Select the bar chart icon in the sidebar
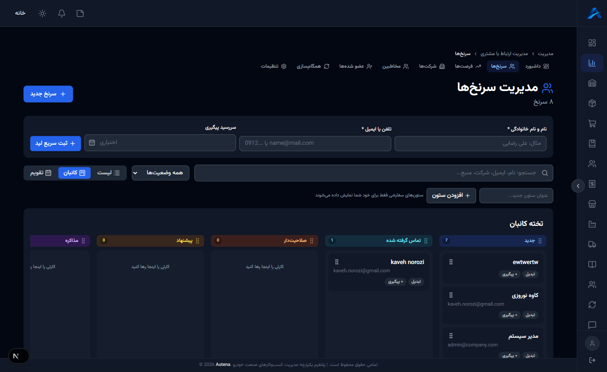Image resolution: width=607 pixels, height=372 pixels. pyautogui.click(x=592, y=63)
